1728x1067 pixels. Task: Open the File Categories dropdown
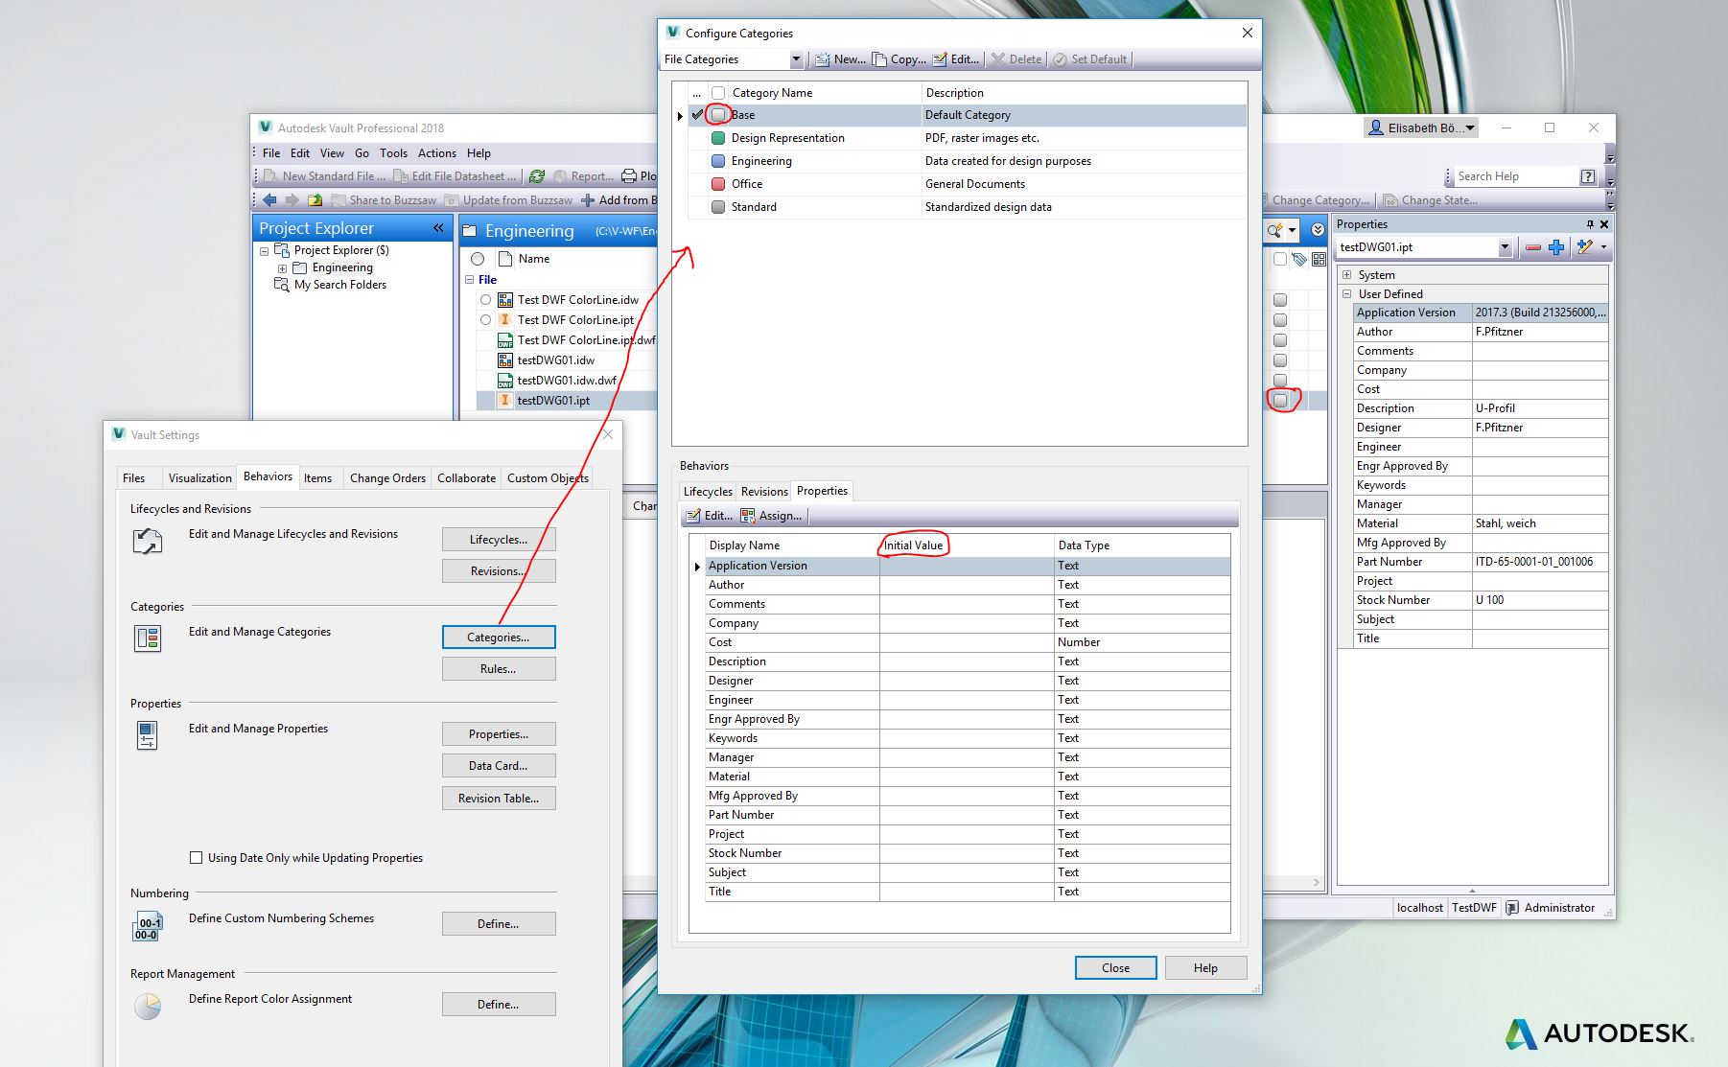coord(795,58)
